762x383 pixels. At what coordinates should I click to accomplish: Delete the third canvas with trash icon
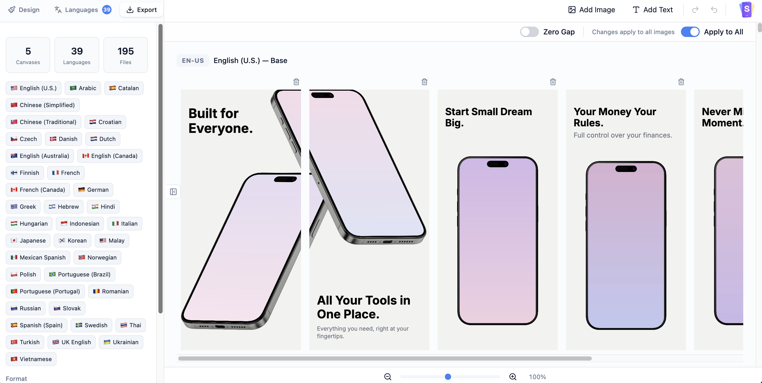point(552,82)
